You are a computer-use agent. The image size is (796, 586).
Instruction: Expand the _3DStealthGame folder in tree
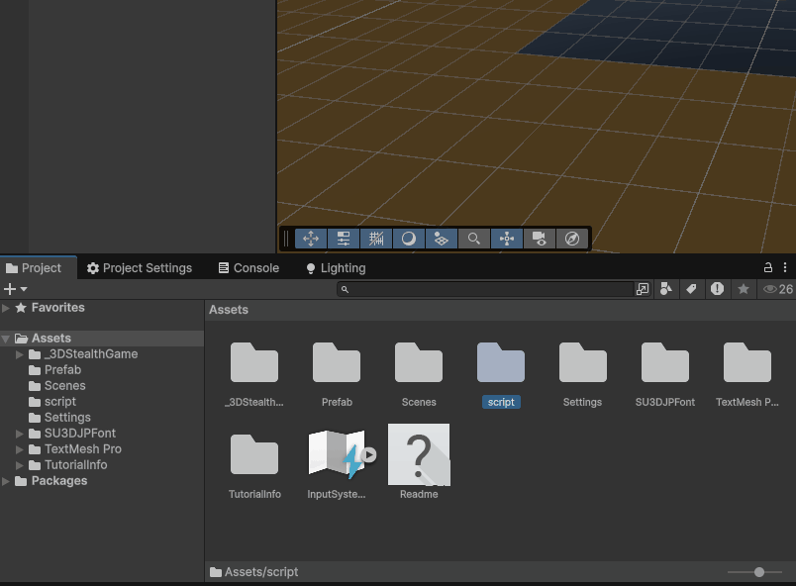click(20, 354)
